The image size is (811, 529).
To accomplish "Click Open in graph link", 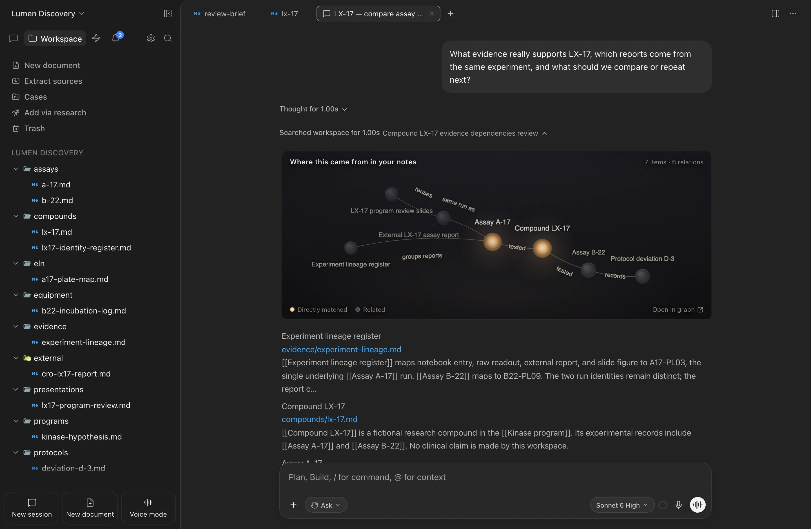I will (678, 310).
